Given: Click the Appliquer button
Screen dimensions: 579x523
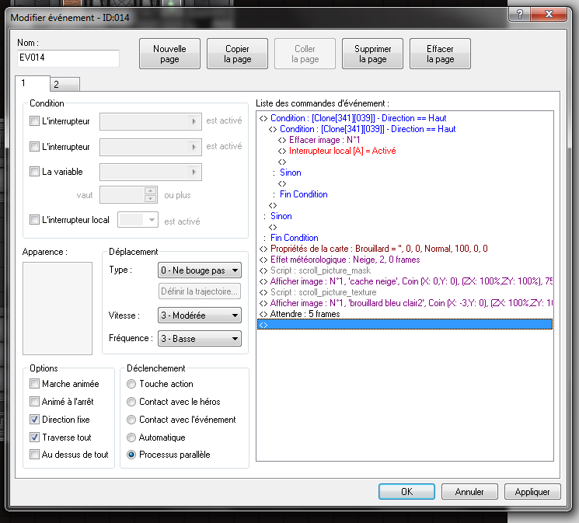Looking at the screenshot, I should 532,492.
